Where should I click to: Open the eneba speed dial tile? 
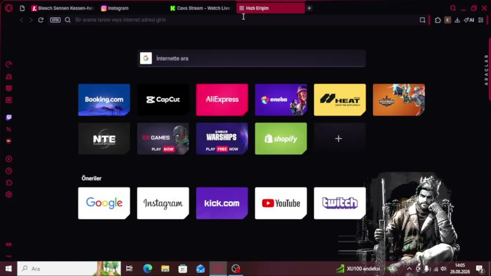[x=281, y=100]
